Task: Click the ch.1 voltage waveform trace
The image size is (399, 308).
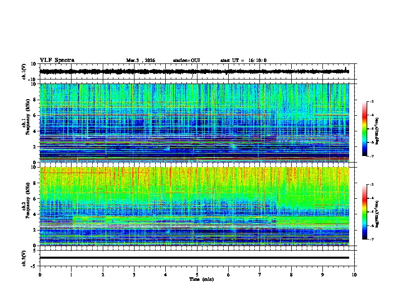Action: (x=194, y=71)
